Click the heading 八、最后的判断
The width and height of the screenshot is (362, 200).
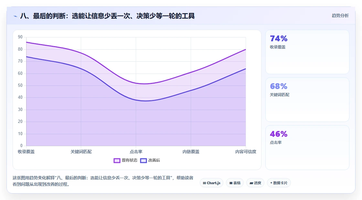click(x=107, y=16)
